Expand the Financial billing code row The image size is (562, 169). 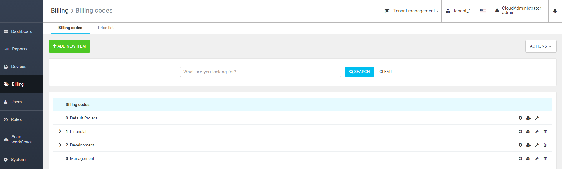60,131
